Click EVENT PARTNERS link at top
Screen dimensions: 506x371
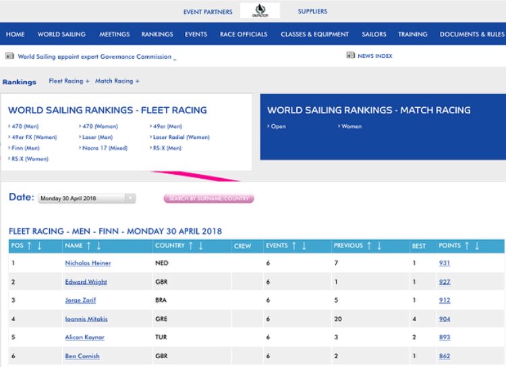[x=208, y=12]
